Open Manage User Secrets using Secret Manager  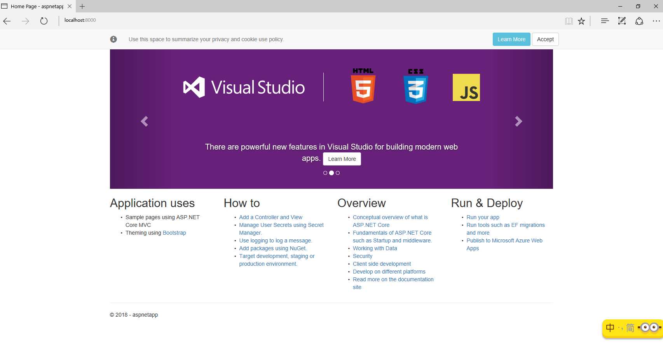tap(281, 229)
